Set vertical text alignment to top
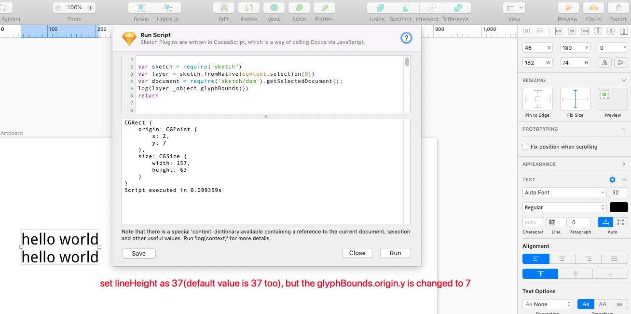This screenshot has width=631, height=314. (540, 273)
